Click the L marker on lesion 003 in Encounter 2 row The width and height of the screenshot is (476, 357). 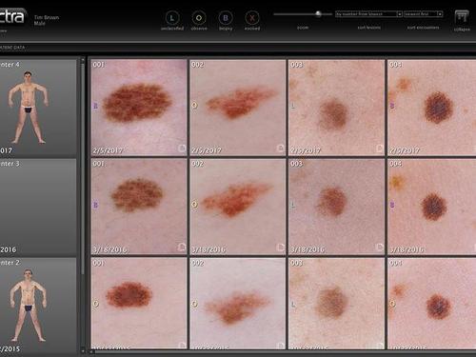293,305
